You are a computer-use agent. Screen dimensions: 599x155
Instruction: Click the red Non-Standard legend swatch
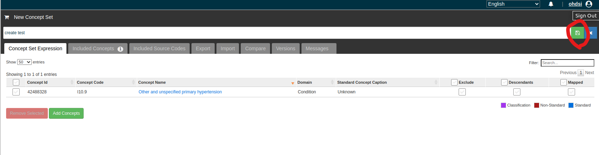pyautogui.click(x=536, y=105)
